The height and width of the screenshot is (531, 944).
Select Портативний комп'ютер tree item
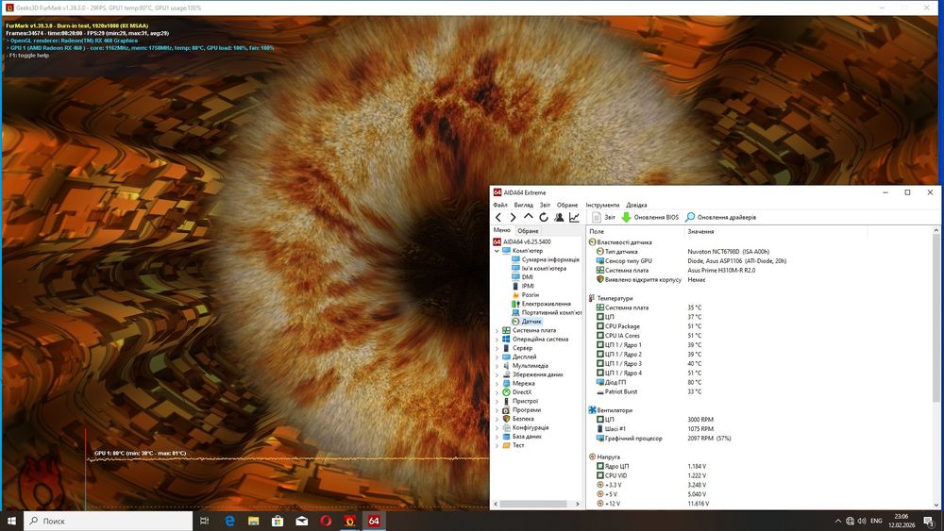click(x=551, y=313)
